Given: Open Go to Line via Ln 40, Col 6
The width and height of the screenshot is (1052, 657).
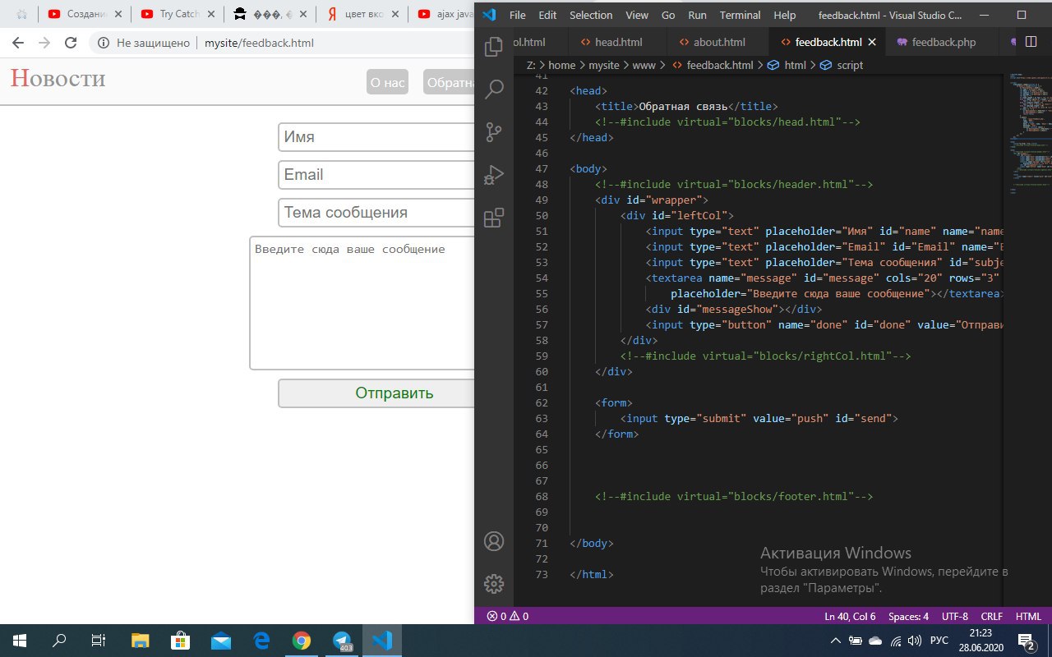Looking at the screenshot, I should [x=850, y=616].
